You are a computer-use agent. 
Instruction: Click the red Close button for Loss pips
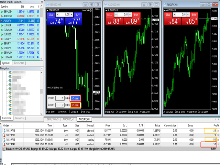pos(75,105)
